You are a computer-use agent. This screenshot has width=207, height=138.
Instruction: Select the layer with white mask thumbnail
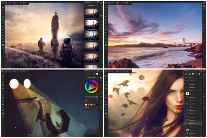(193, 94)
